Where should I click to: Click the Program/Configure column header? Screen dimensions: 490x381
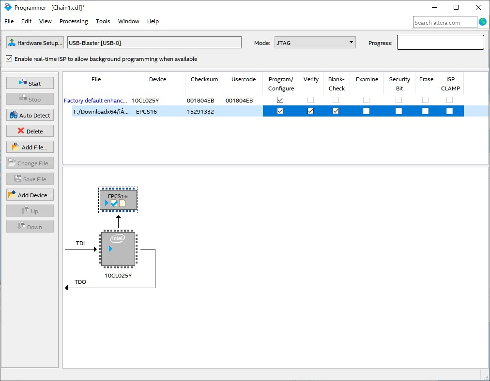[281, 84]
